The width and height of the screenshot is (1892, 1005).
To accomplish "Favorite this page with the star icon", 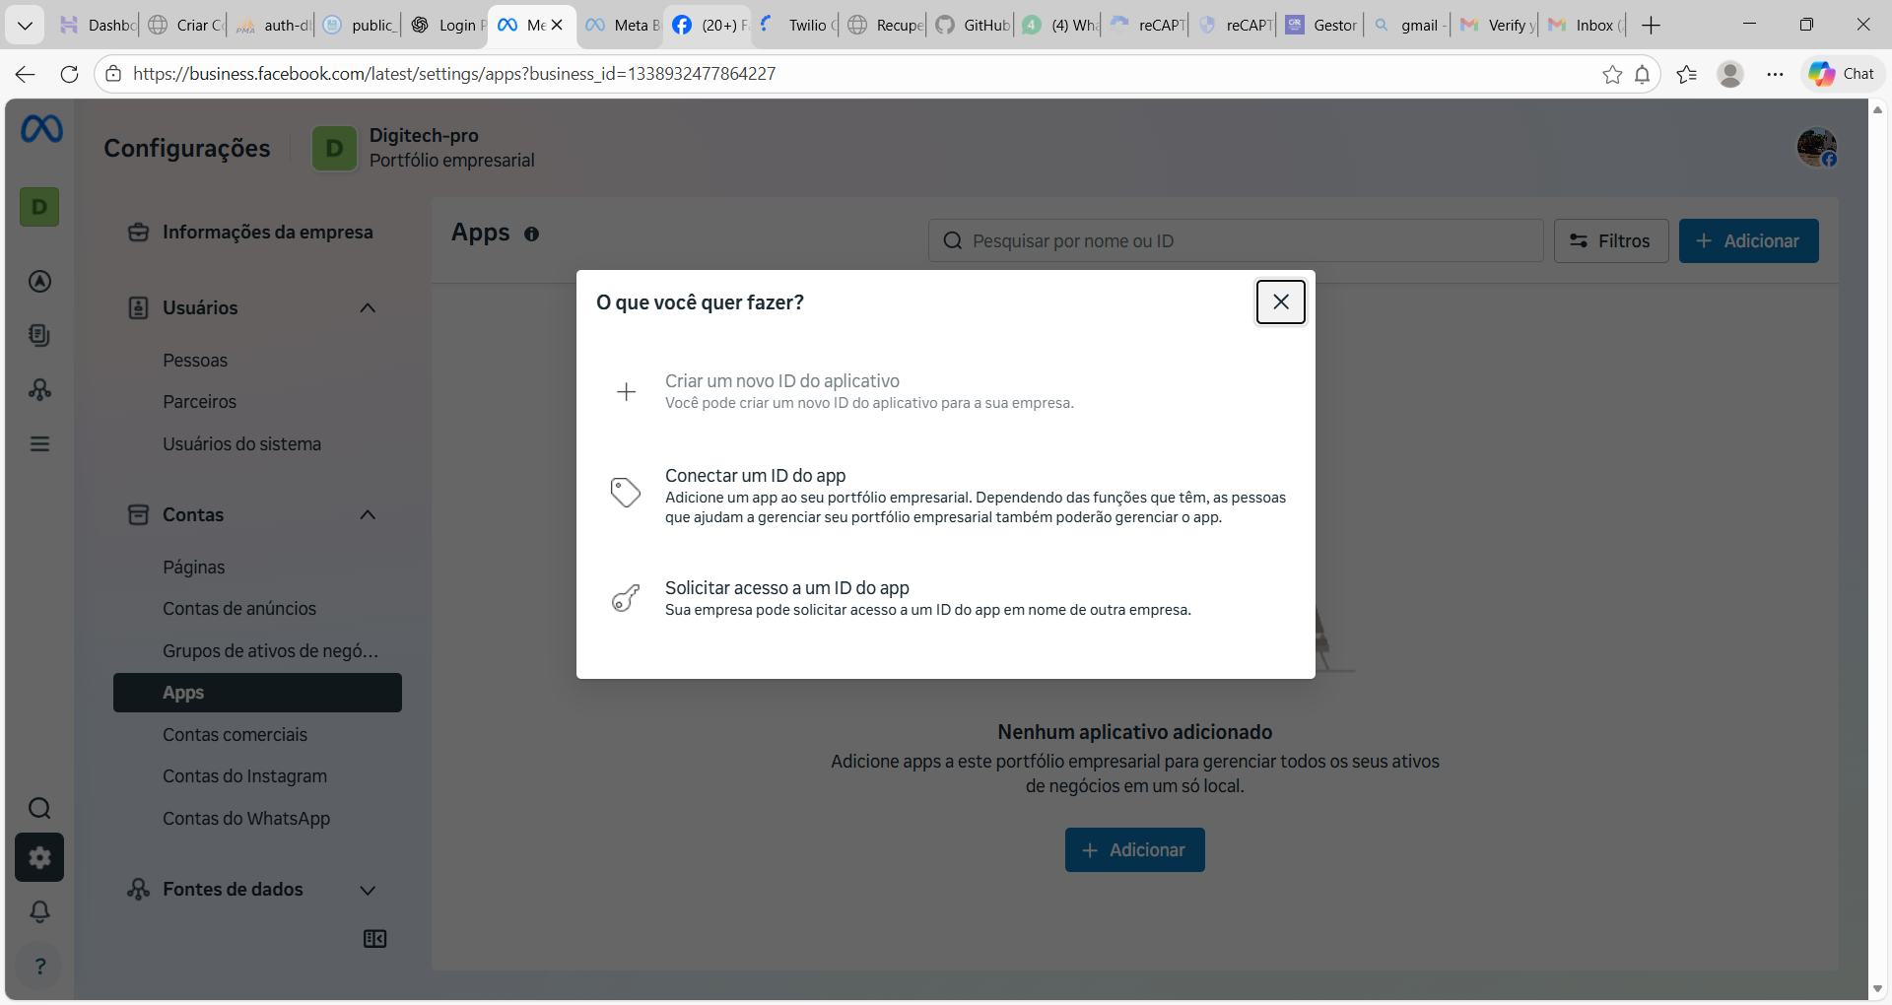I will pyautogui.click(x=1611, y=75).
